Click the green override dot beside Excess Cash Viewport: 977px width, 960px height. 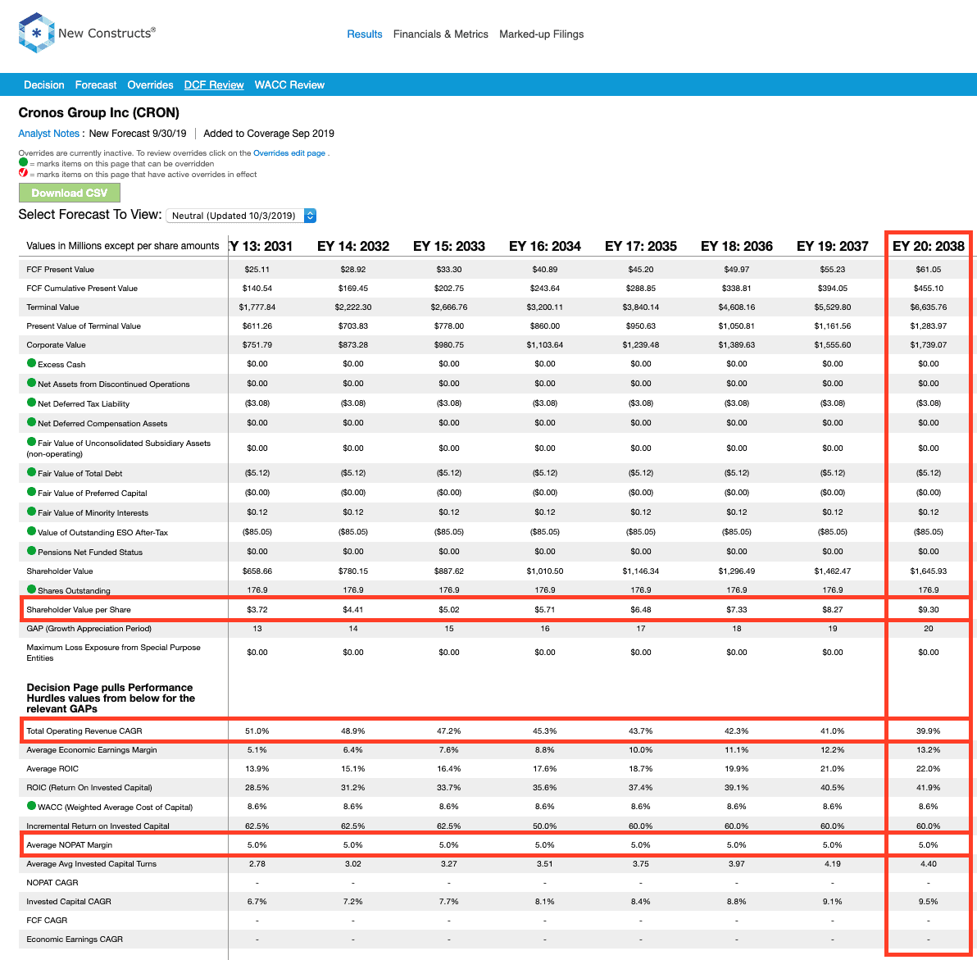click(31, 363)
